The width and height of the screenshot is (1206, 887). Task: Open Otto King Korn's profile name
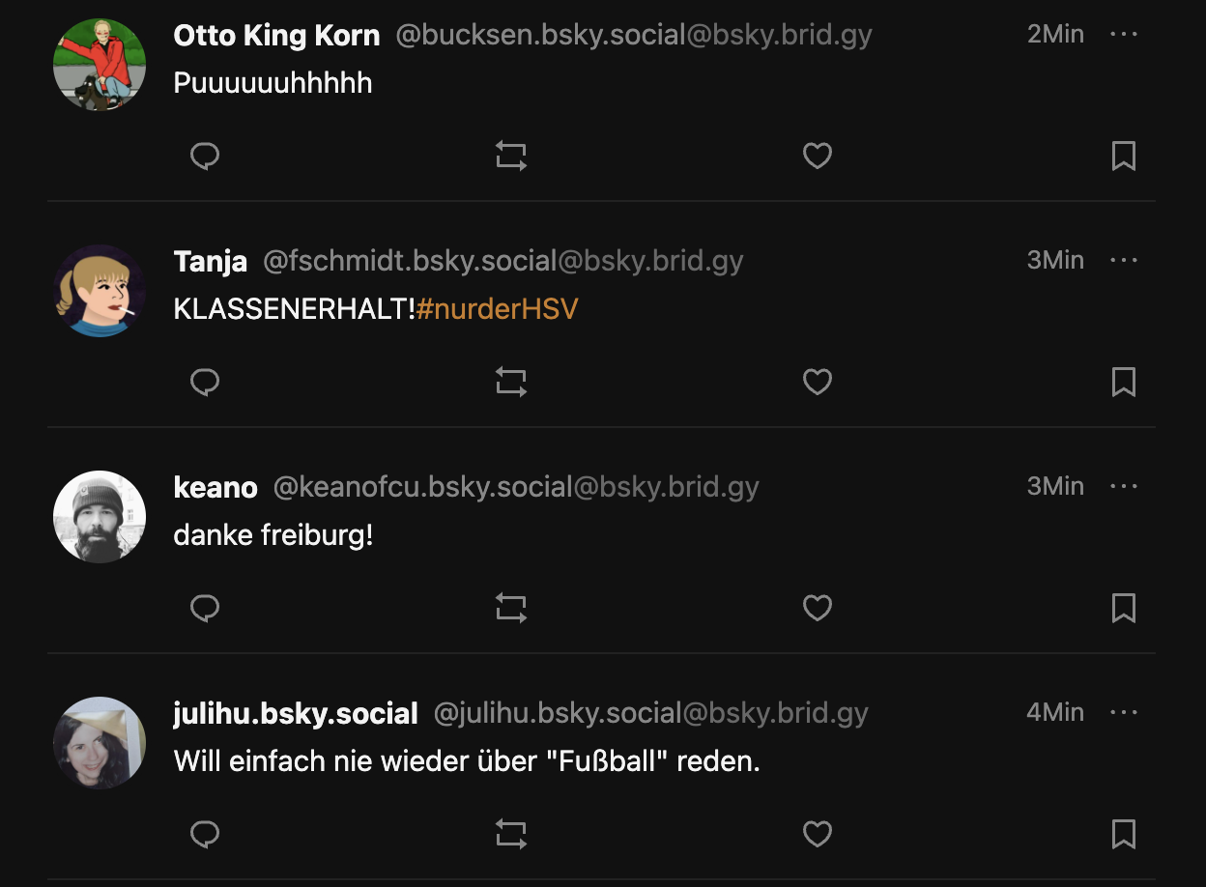276,36
